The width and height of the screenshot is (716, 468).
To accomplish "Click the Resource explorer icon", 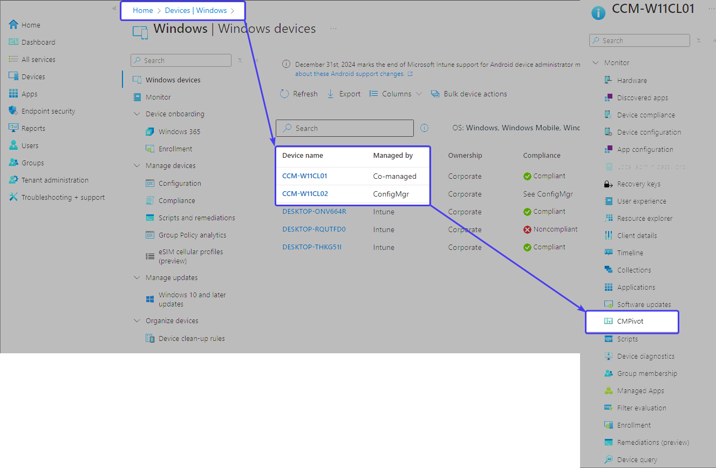I will click(608, 218).
